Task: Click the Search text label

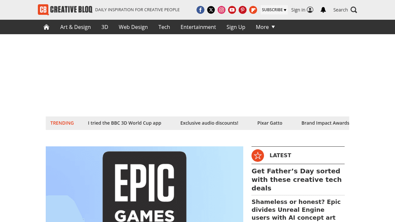Action: tap(340, 10)
